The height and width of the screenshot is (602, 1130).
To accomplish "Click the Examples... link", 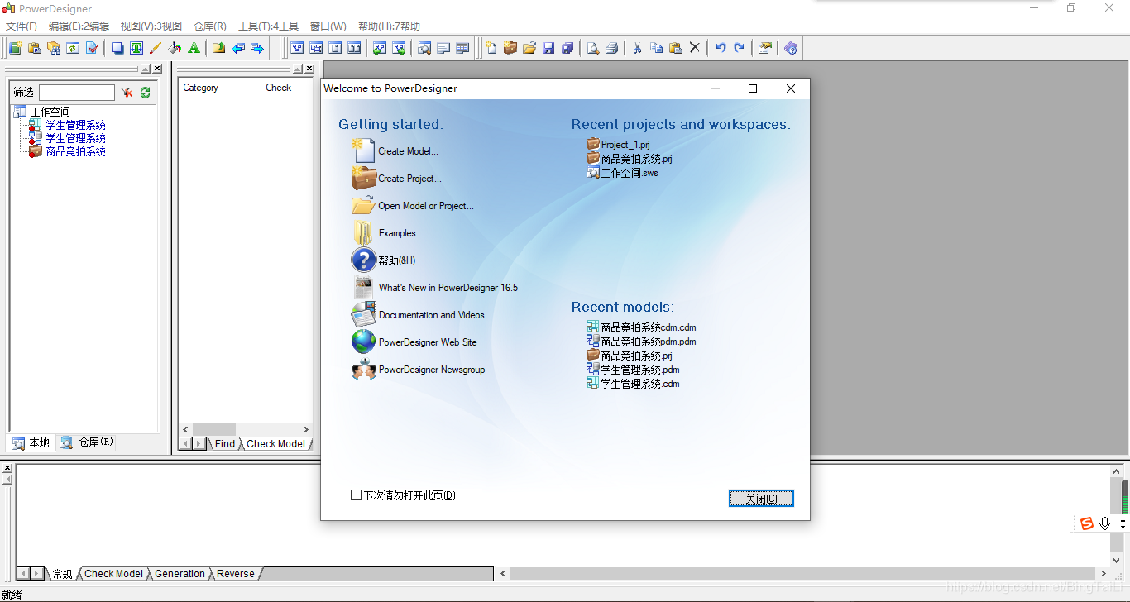I will [x=400, y=233].
